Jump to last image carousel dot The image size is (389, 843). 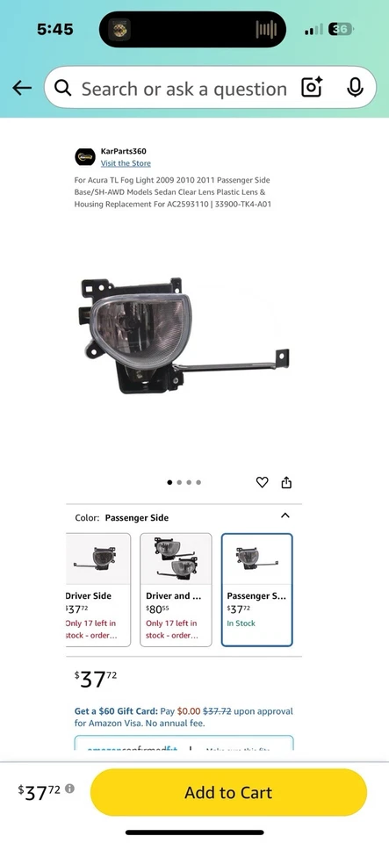pos(198,482)
